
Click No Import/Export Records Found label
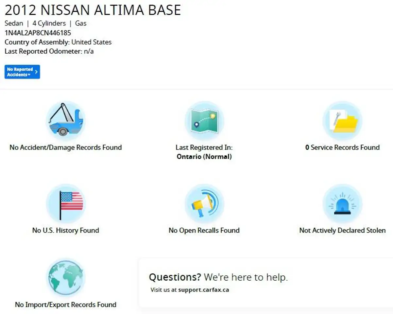tap(66, 305)
